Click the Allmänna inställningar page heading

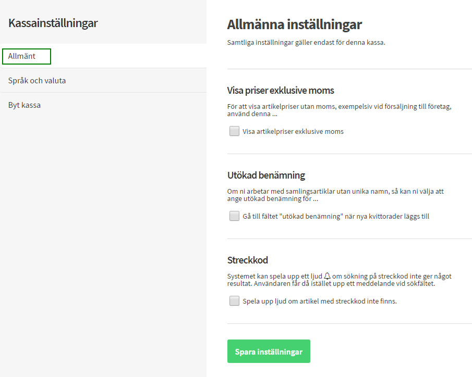pyautogui.click(x=295, y=24)
